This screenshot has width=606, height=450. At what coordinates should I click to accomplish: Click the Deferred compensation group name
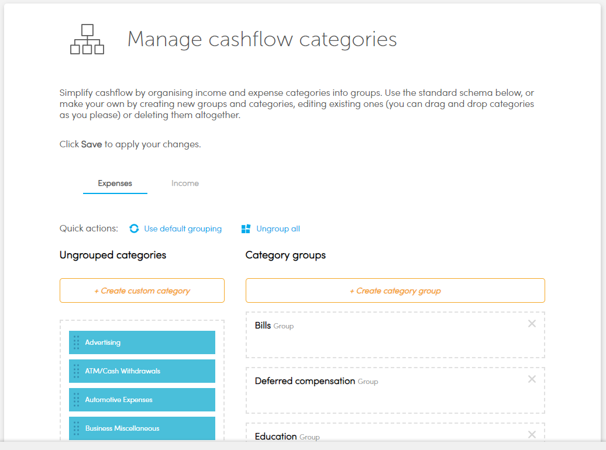pos(305,381)
